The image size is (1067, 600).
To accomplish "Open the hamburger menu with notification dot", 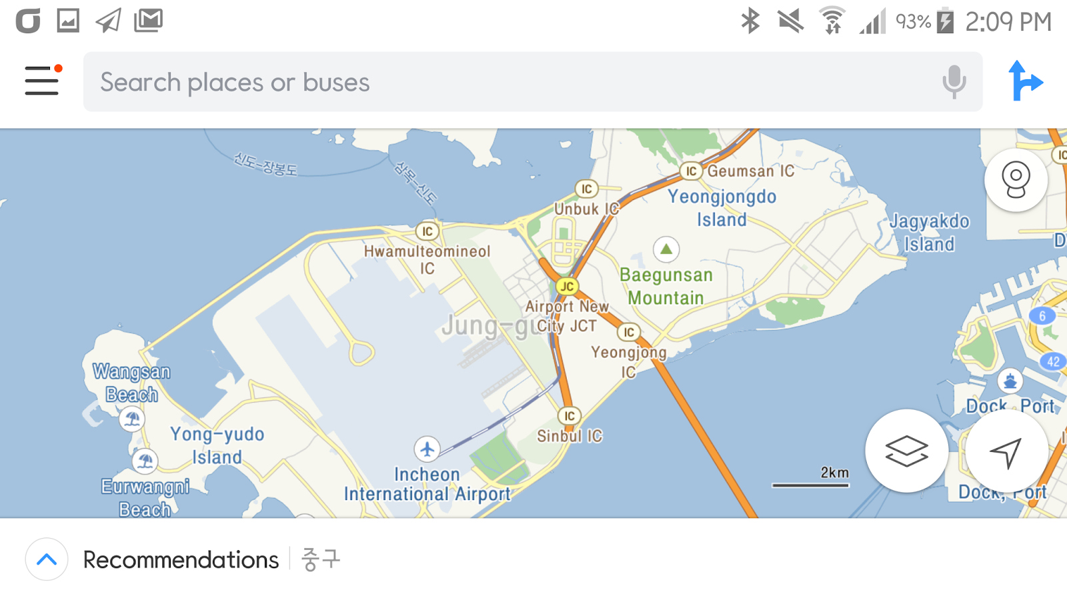I will click(41, 81).
